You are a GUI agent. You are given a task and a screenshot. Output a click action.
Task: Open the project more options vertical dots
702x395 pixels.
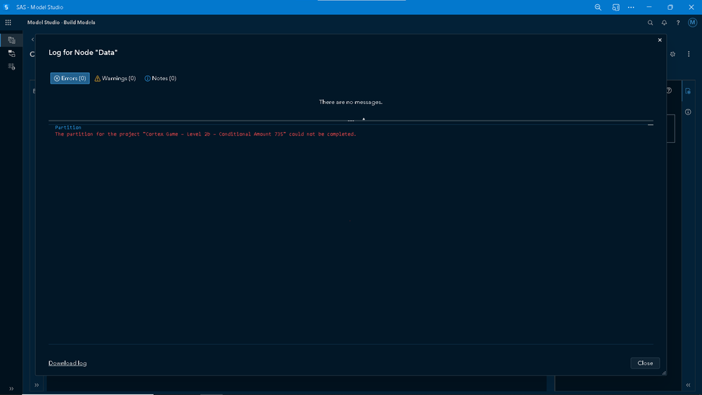689,54
